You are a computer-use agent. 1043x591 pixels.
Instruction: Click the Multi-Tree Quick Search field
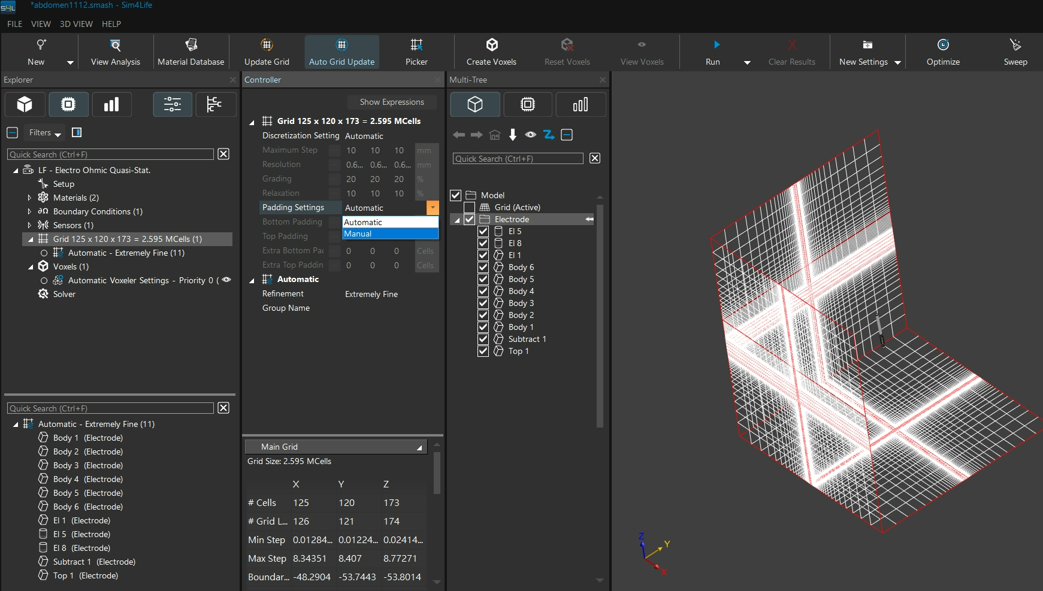[x=518, y=159]
